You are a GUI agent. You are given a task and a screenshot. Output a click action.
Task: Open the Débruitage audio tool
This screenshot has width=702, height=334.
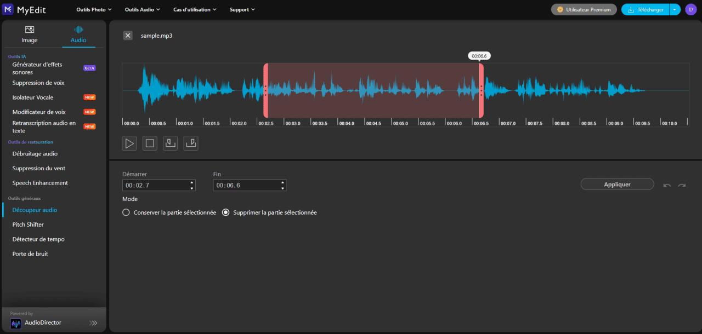coord(35,154)
